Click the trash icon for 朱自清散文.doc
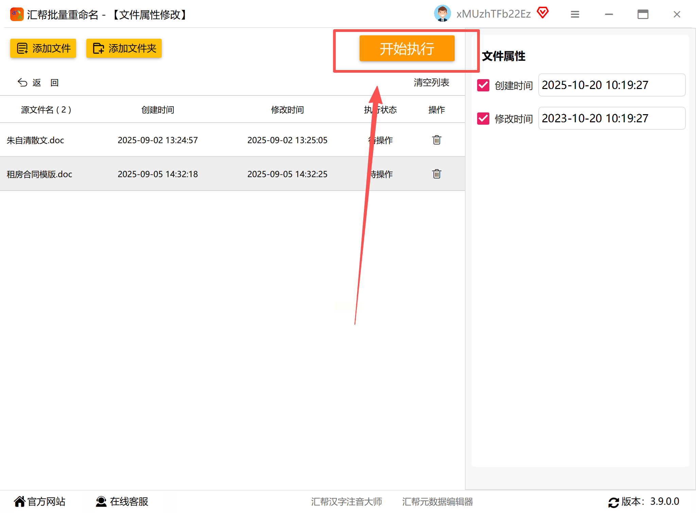The width and height of the screenshot is (696, 513). click(x=436, y=140)
